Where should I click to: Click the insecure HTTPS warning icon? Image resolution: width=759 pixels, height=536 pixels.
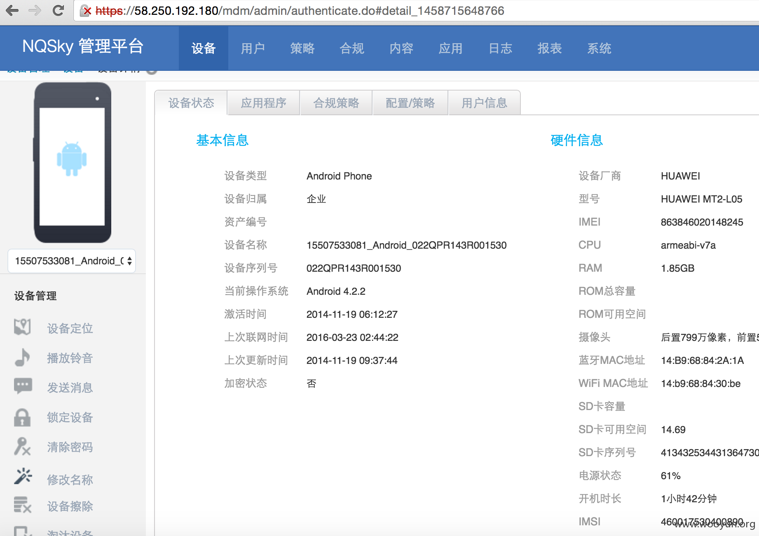point(86,11)
